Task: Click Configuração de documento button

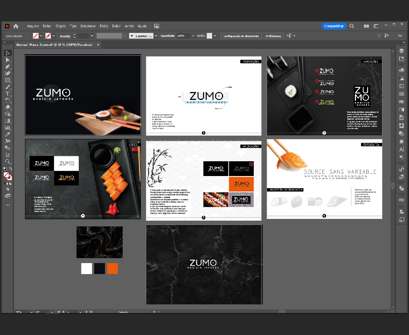Action: point(241,36)
